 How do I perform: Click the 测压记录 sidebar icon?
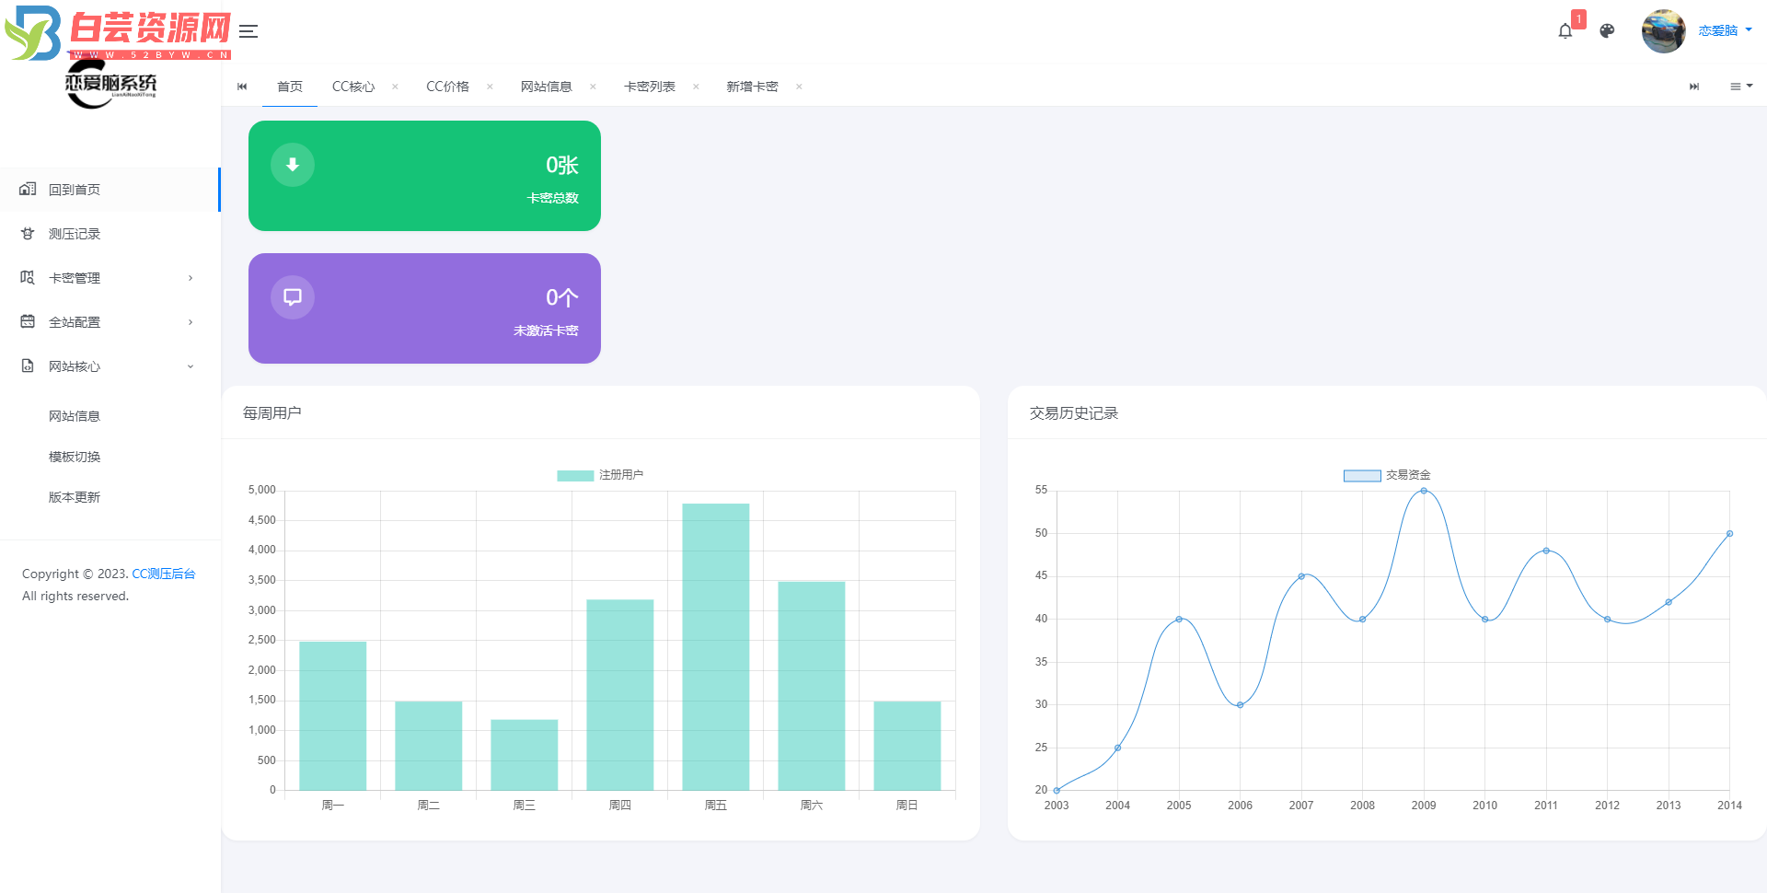click(x=28, y=234)
